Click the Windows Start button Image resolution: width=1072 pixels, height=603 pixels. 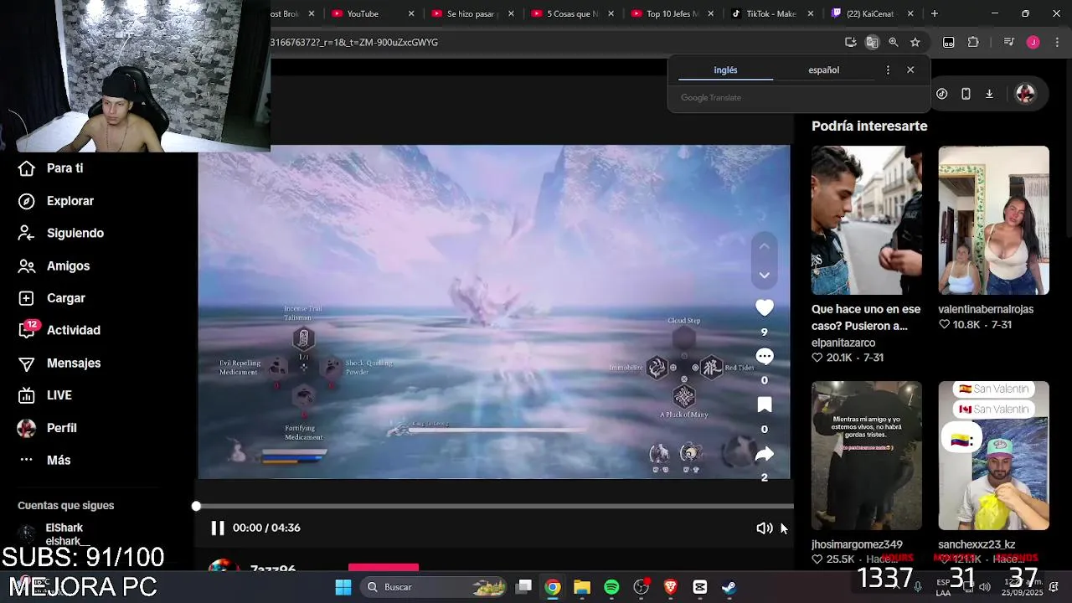(x=343, y=587)
